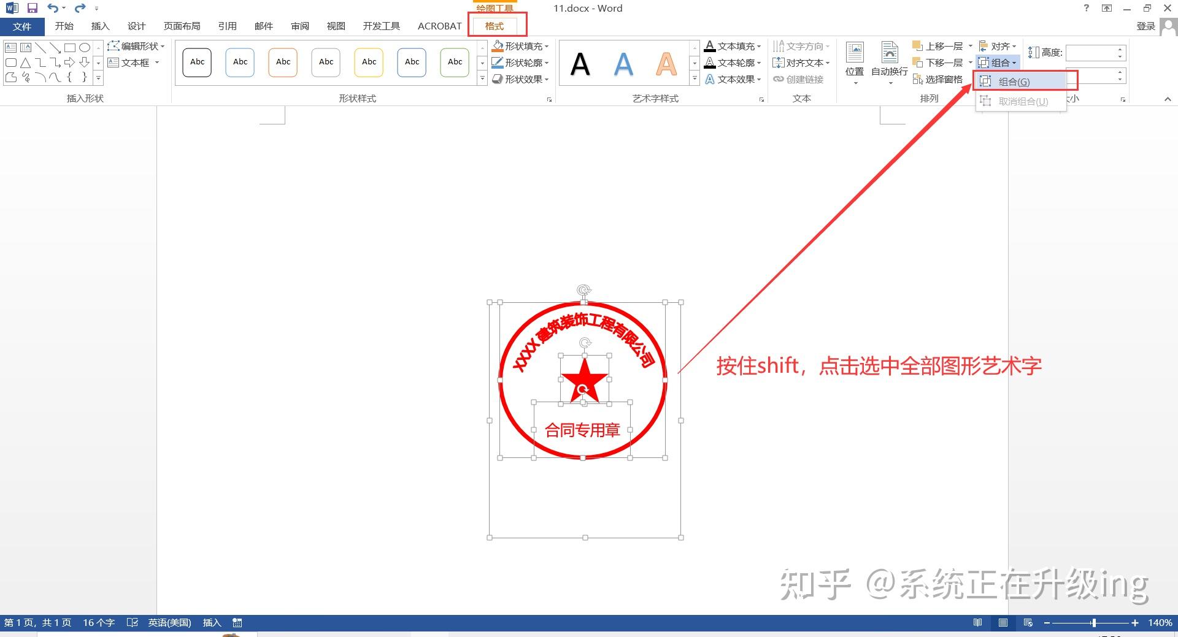The height and width of the screenshot is (637, 1178).
Task: Click the 选择窗格 selection pane button
Action: [x=937, y=79]
